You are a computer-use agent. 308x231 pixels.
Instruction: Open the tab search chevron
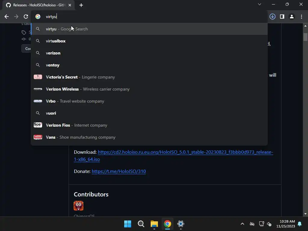tap(260, 4)
